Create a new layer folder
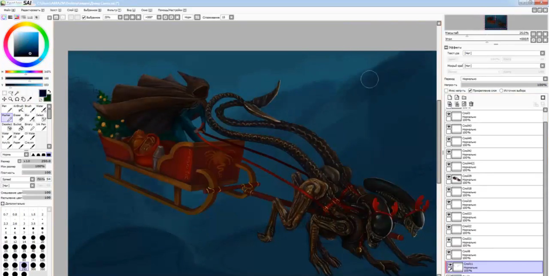The image size is (549, 276). point(464,98)
